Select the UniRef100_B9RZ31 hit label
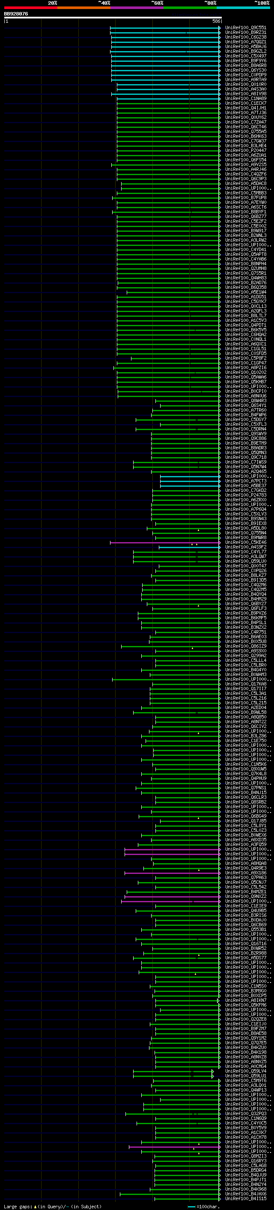Image resolution: width=274 pixels, height=1210 pixels. pyautogui.click(x=245, y=33)
